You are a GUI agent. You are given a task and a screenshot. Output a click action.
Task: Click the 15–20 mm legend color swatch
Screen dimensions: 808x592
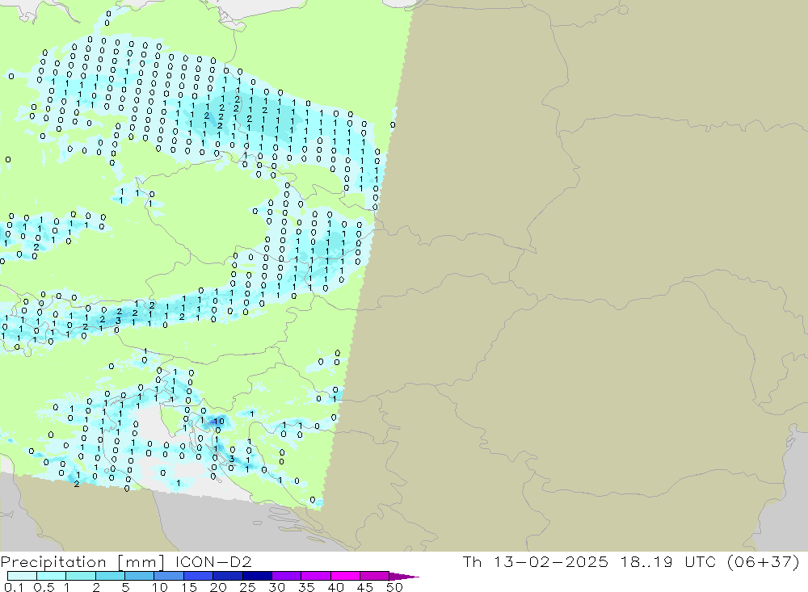199,576
